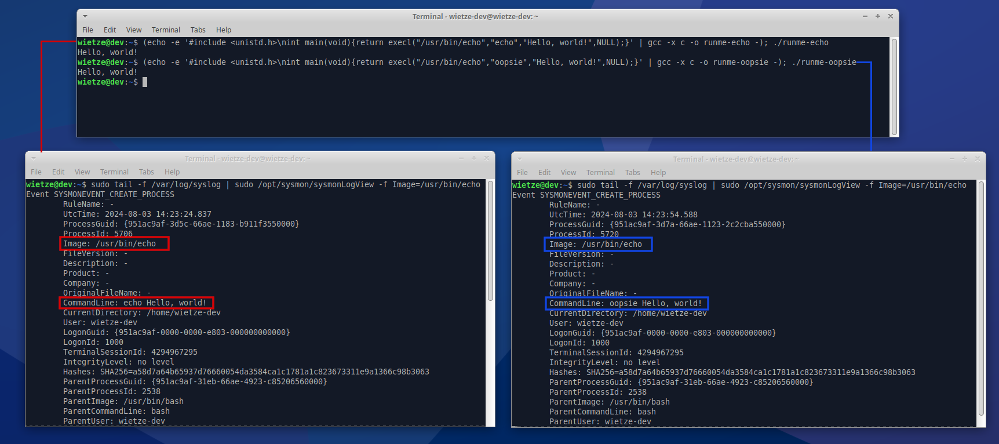Click 'IntegrityLevel: no level' in left terminal
Screen dimensions: 999x444
pos(119,362)
